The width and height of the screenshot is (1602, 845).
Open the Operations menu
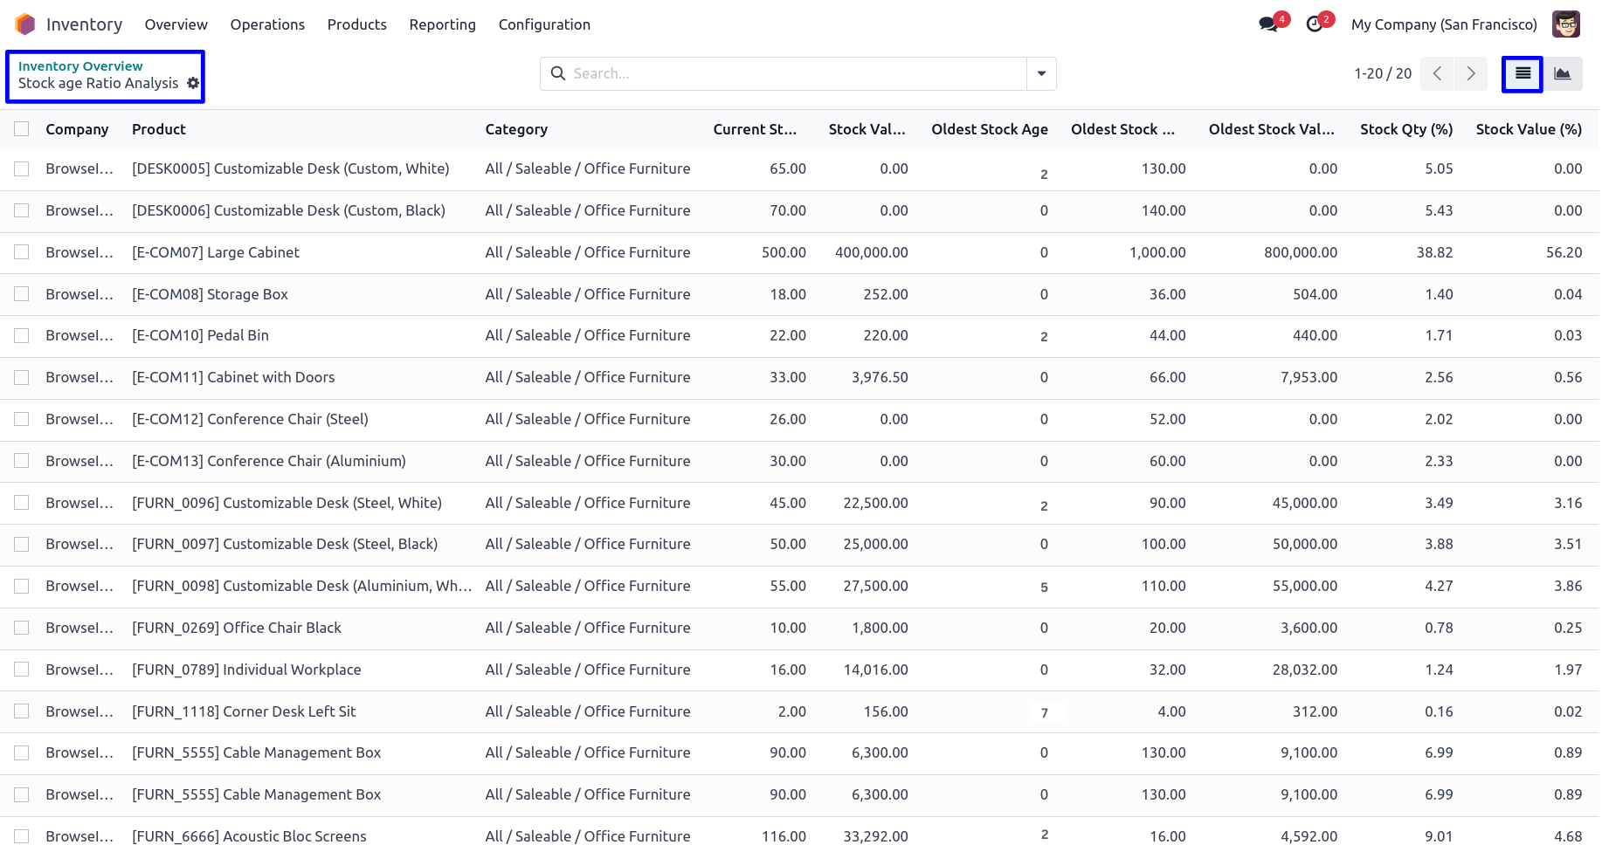click(x=267, y=24)
